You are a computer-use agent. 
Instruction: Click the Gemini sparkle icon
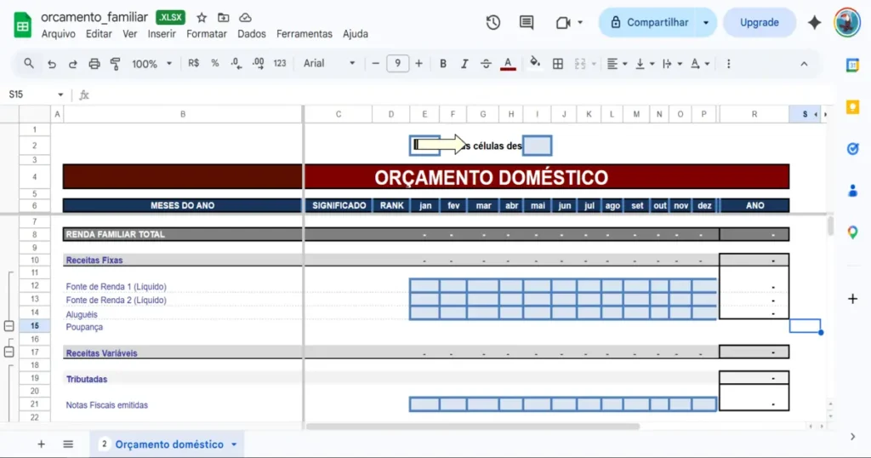814,23
